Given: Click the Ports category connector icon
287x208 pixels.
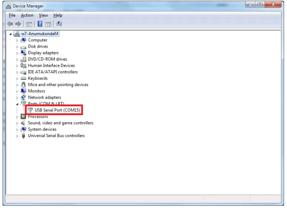Looking at the screenshot, I should (23, 104).
